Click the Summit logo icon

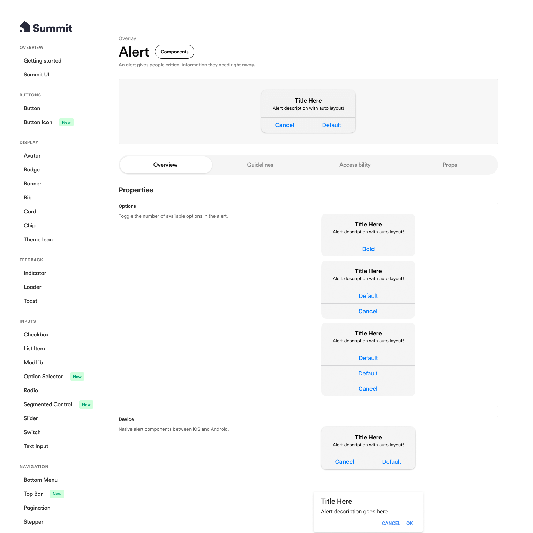pos(25,27)
